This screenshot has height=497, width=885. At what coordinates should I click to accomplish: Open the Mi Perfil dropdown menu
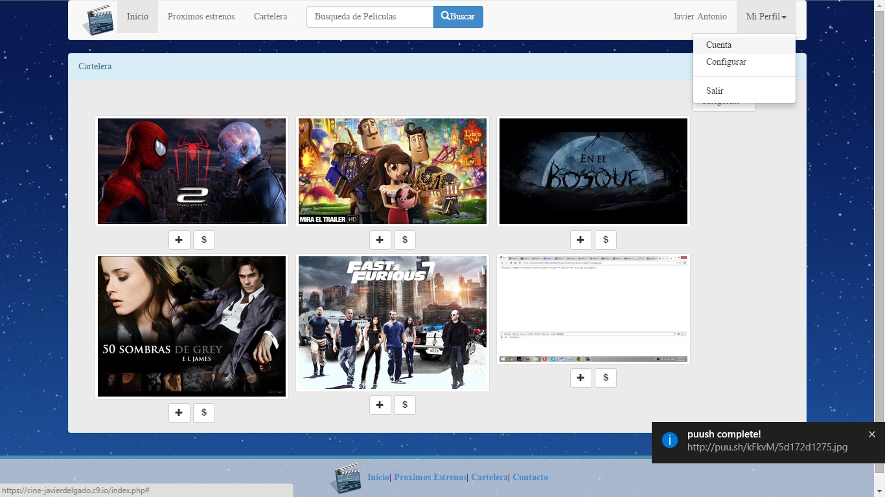click(766, 17)
